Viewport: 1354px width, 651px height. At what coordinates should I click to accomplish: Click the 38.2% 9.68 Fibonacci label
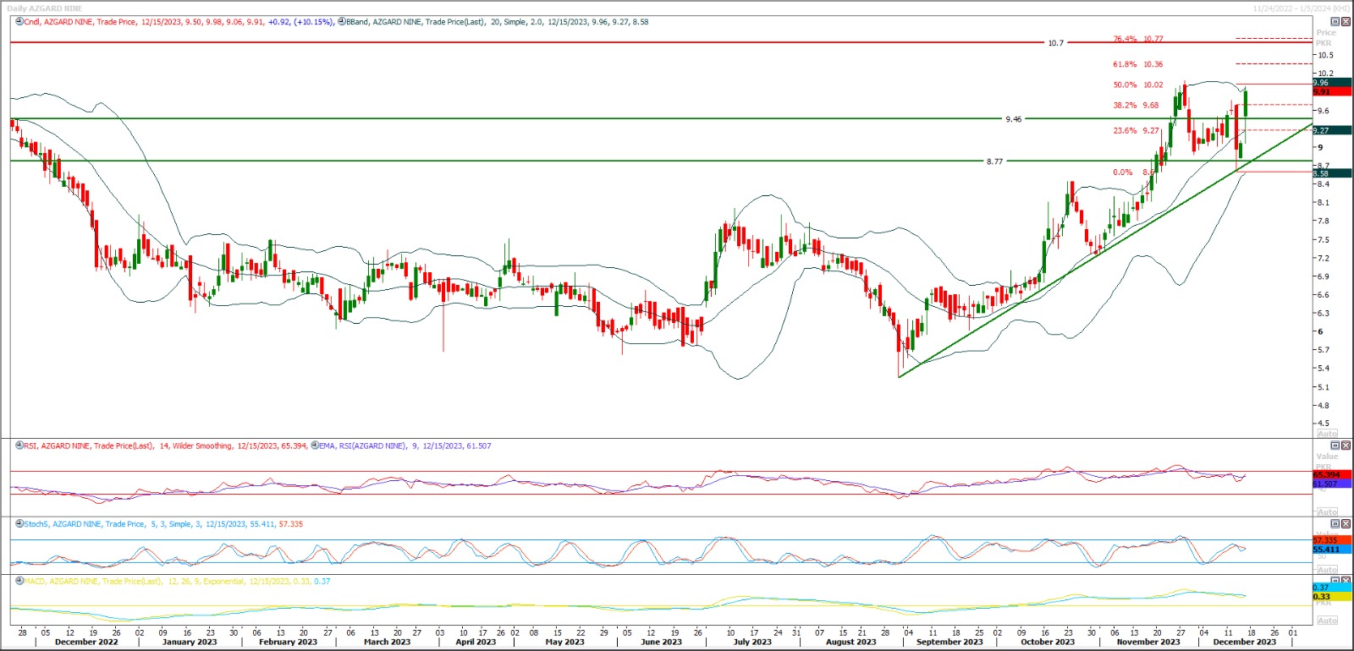tap(1137, 106)
